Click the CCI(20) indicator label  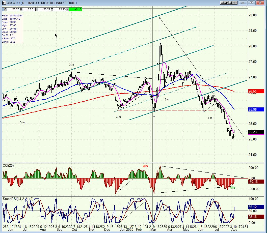click(x=8, y=166)
